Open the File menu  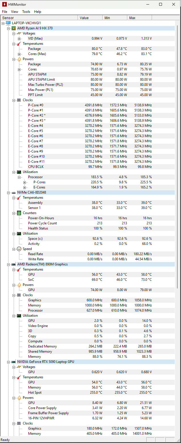tap(5, 12)
